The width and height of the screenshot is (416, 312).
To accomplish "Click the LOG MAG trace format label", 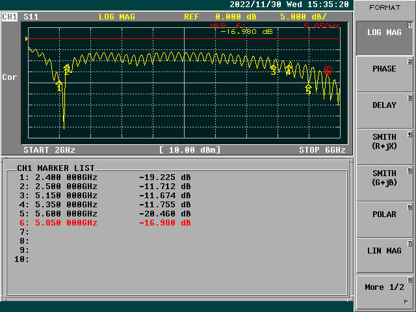I will [x=117, y=17].
